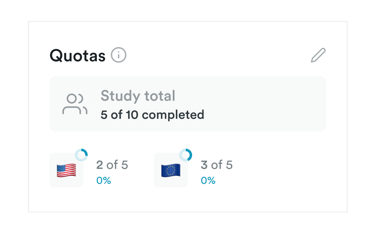Click the Quotas heading

(x=78, y=56)
